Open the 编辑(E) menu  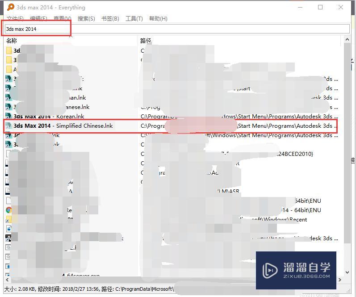tap(38, 19)
